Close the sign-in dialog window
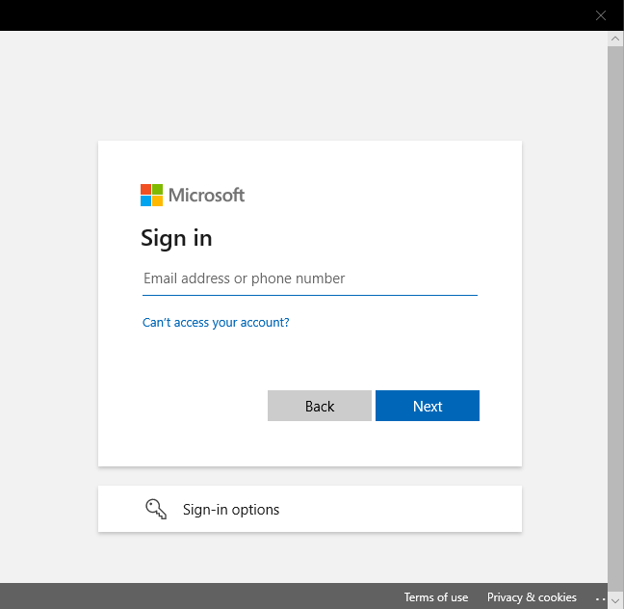 point(601,15)
